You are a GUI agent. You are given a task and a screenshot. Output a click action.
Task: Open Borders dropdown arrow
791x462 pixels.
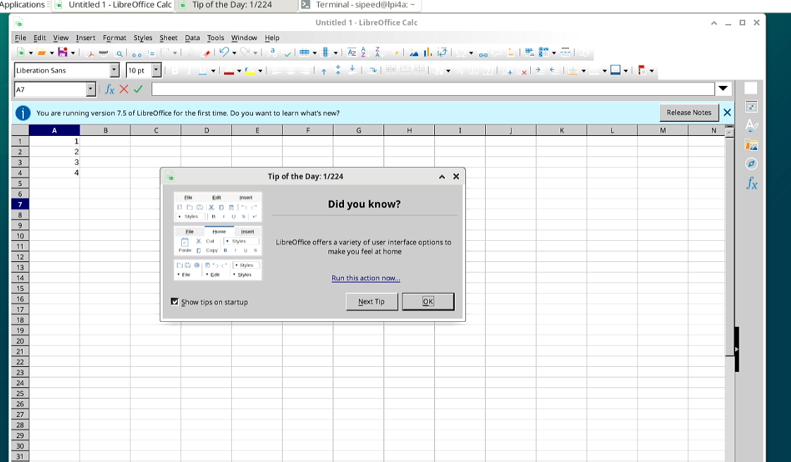point(584,71)
